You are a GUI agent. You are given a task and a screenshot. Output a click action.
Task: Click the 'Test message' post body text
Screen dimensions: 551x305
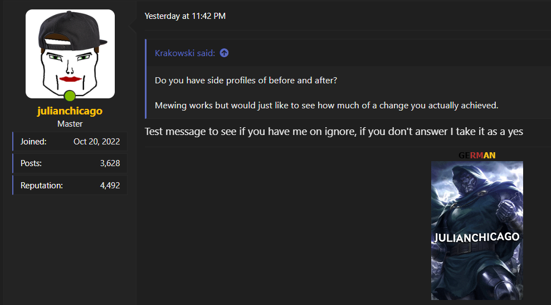tap(334, 132)
